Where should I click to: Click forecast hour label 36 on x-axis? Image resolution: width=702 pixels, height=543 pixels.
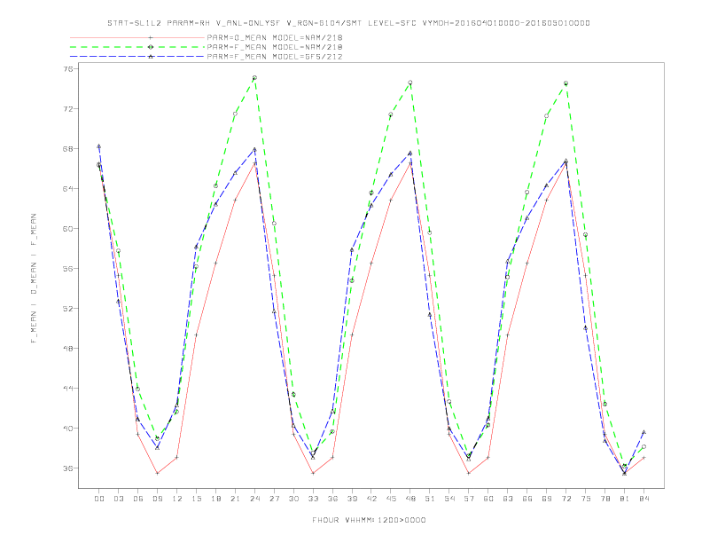332,499
